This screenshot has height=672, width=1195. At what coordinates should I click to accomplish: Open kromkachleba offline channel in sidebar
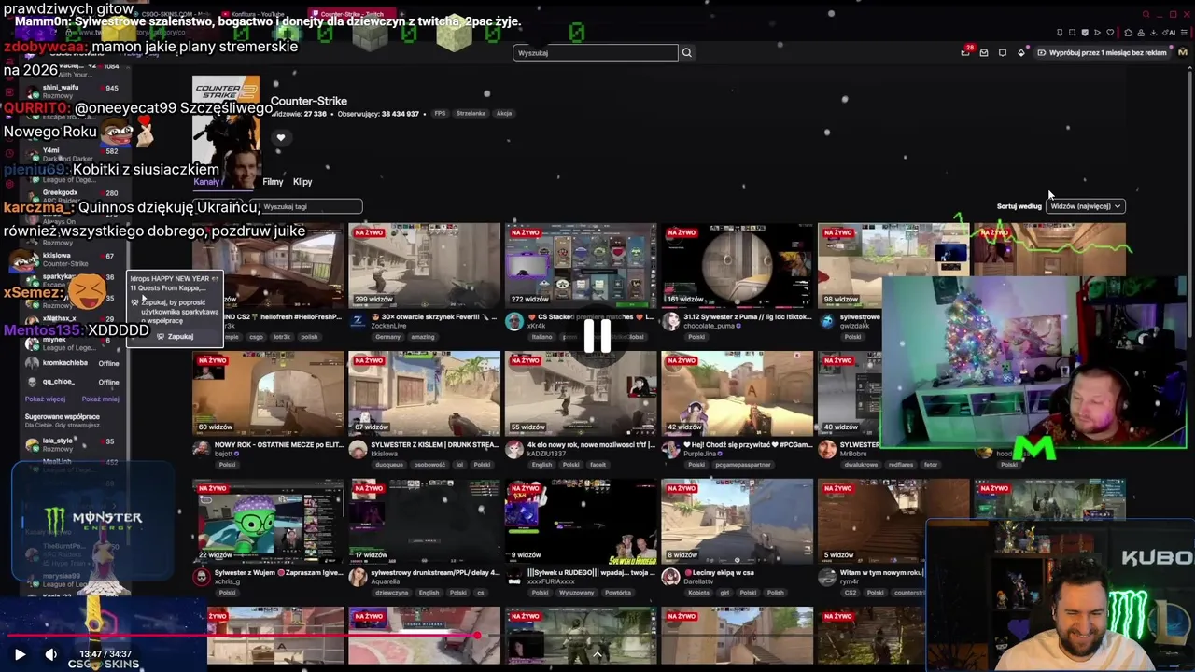pos(73,362)
